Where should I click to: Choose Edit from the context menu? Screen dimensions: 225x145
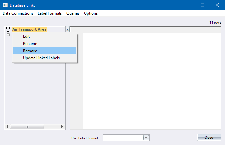coord(26,36)
